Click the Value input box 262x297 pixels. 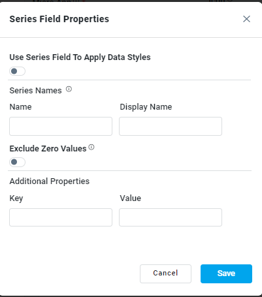(171, 217)
